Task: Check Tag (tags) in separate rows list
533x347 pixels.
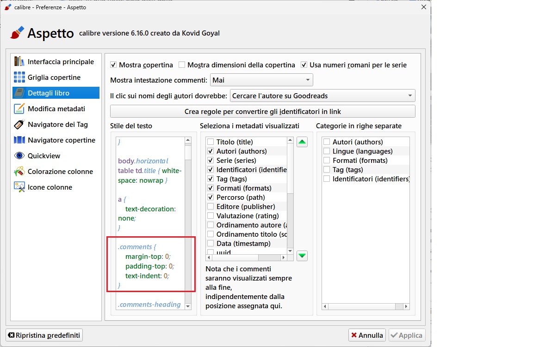Action: (327, 169)
